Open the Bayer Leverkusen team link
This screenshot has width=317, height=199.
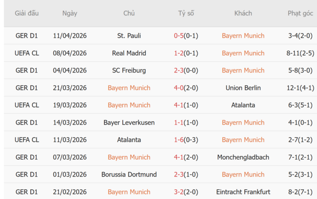click(129, 123)
